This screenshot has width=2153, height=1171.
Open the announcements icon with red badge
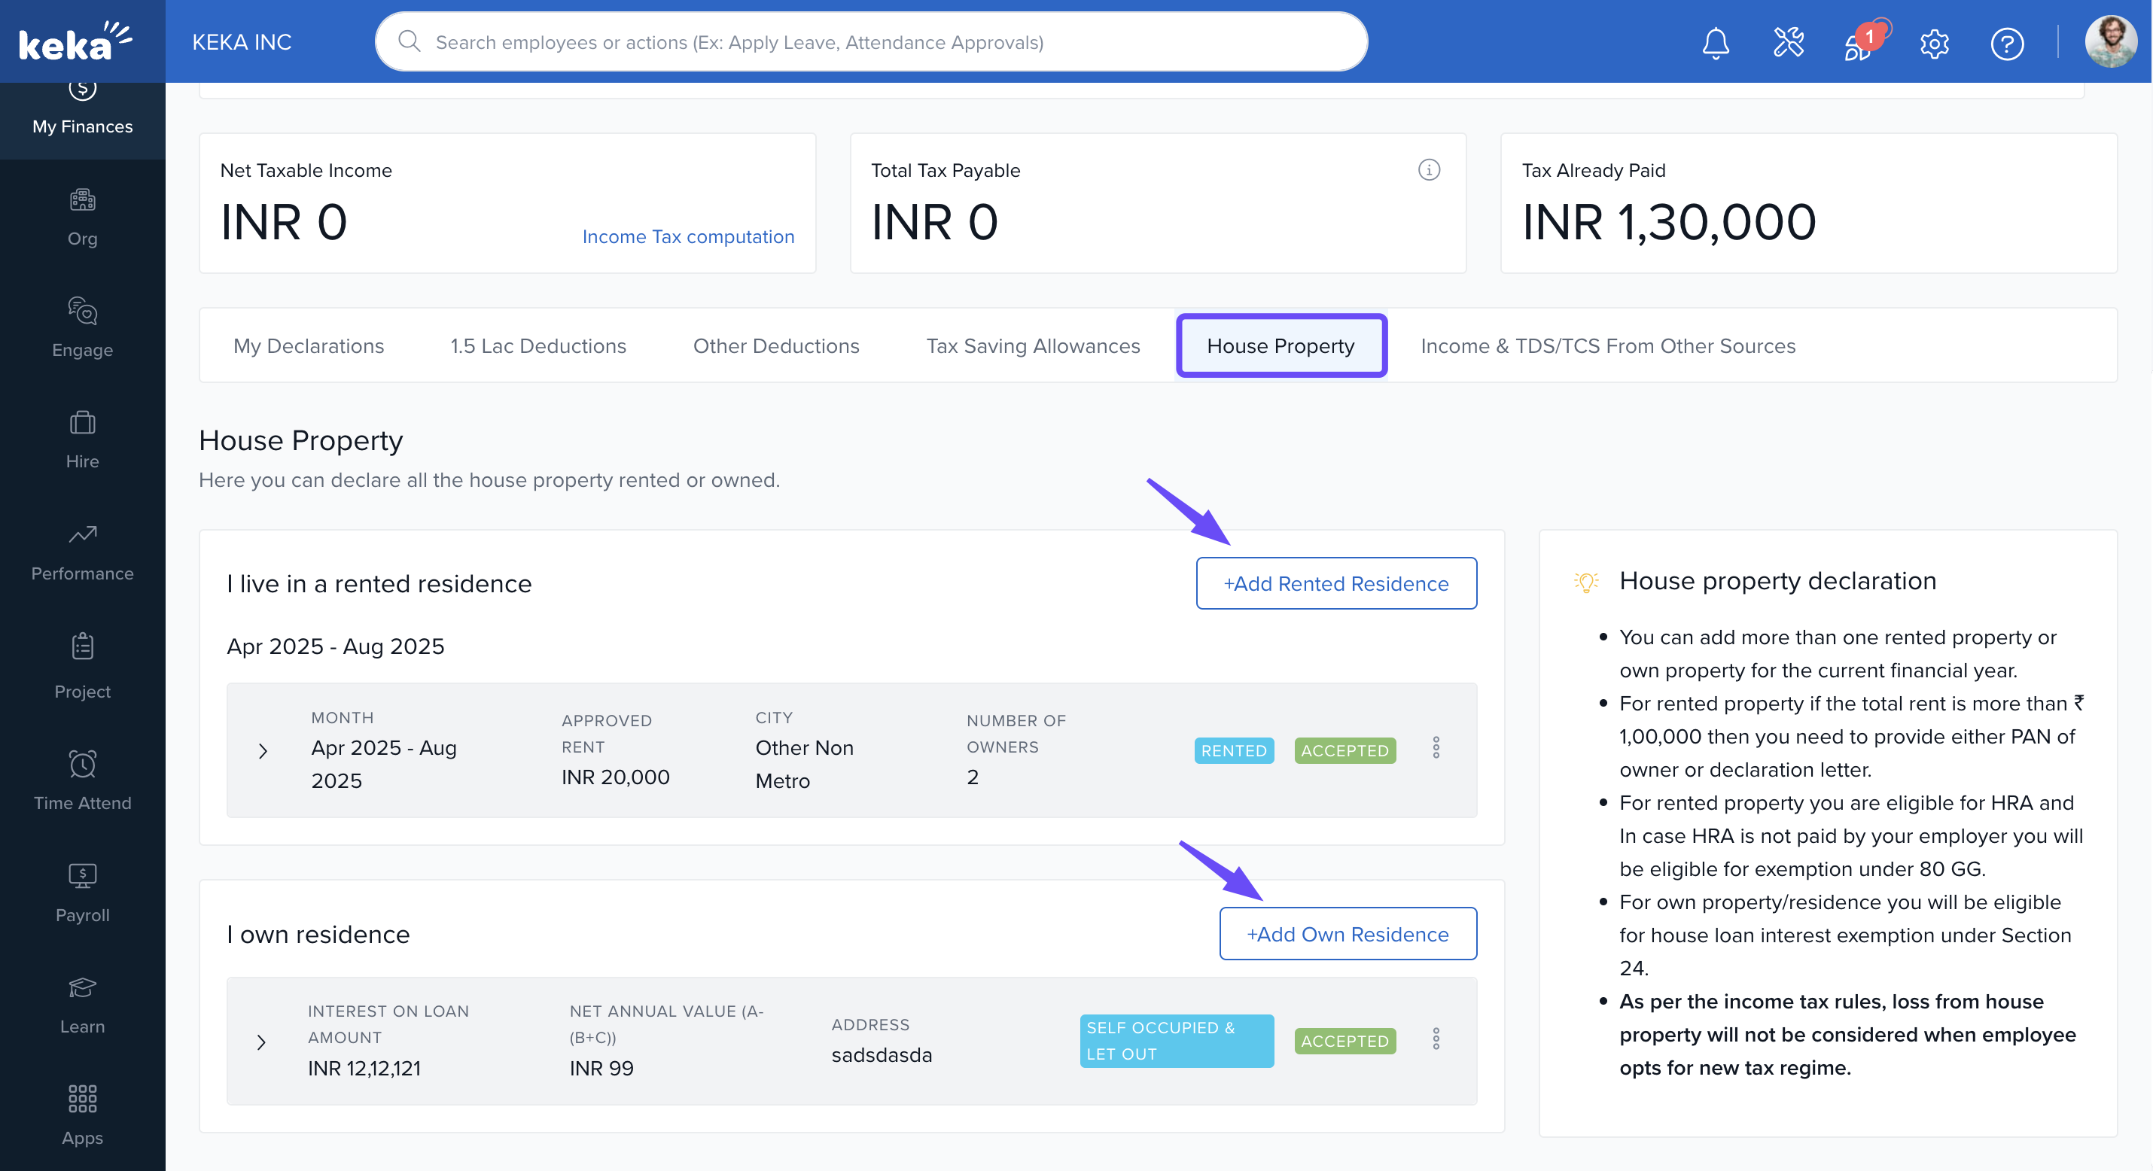point(1859,43)
